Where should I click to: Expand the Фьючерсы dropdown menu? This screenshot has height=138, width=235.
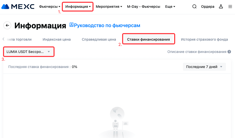click(50, 7)
